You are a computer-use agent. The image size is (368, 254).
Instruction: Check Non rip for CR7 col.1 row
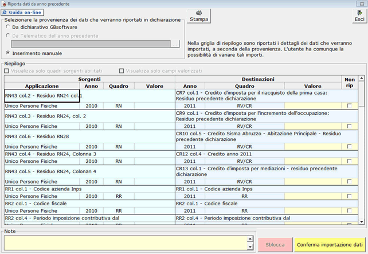click(350, 106)
